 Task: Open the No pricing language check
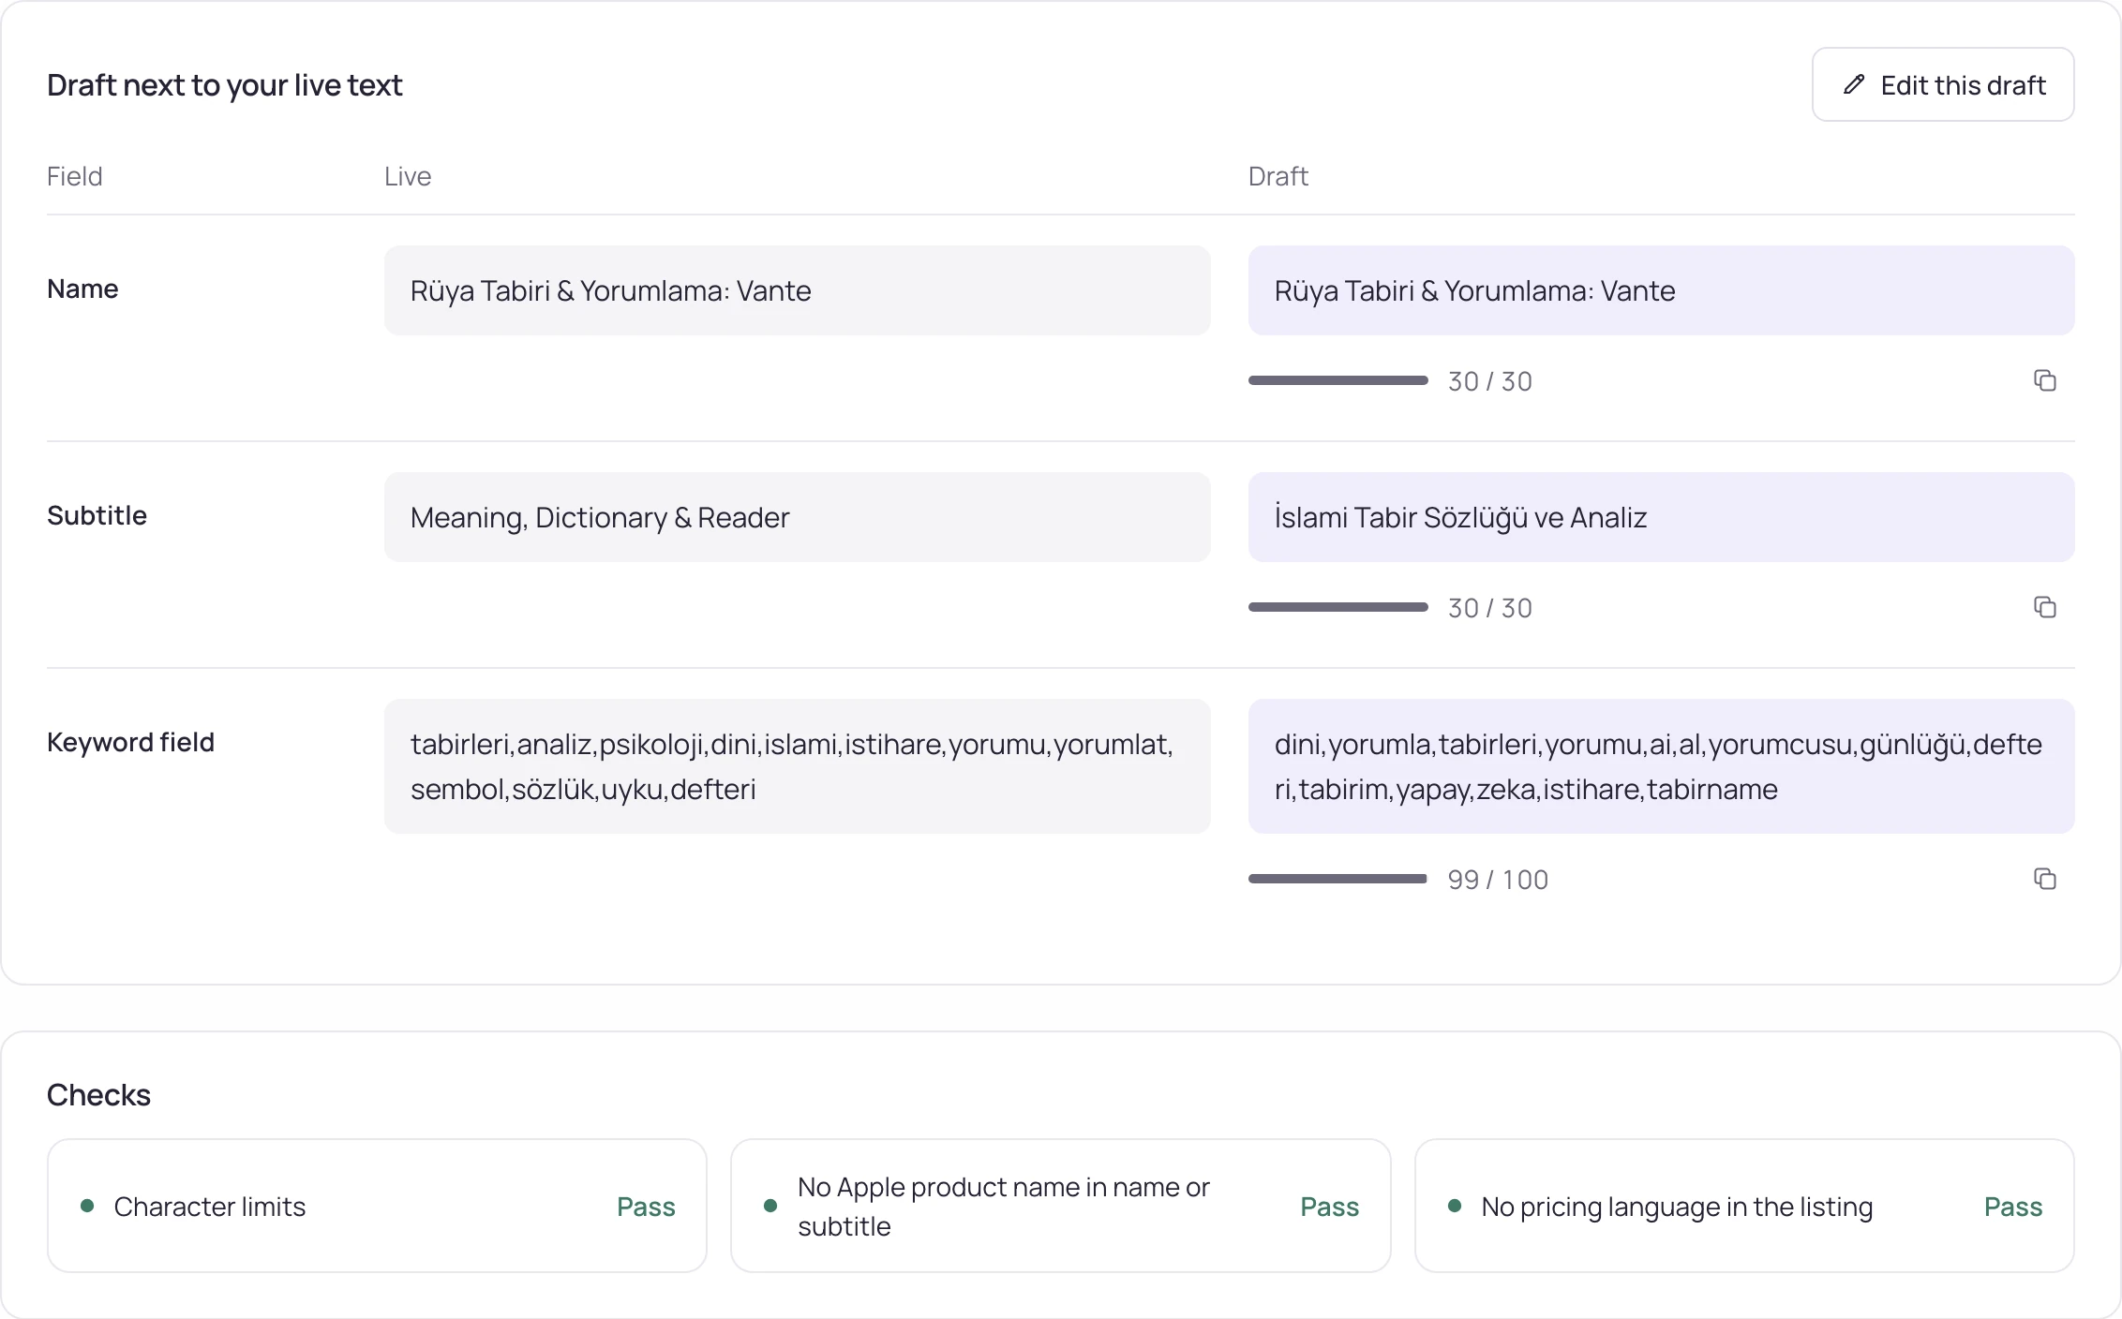point(1743,1206)
